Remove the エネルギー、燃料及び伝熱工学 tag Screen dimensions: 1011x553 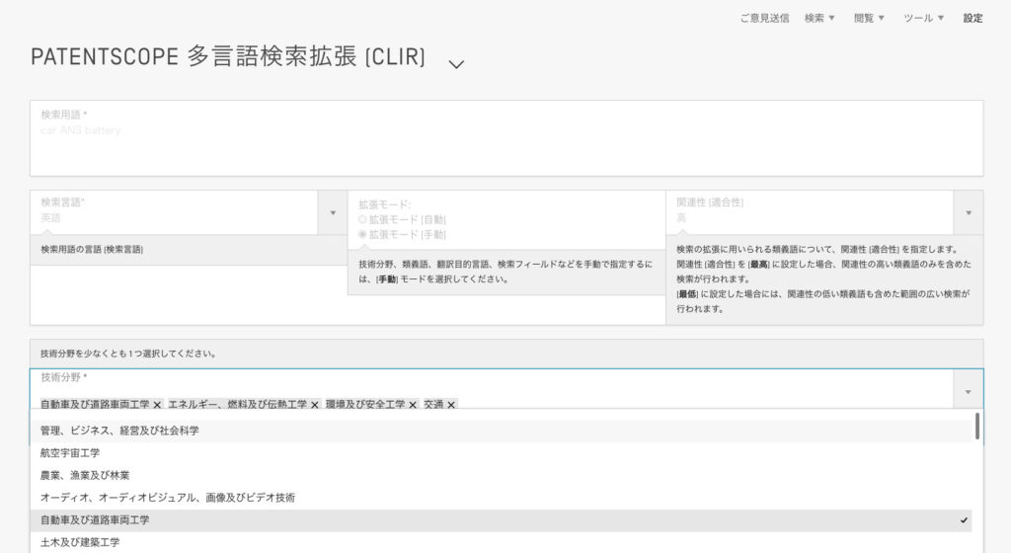(x=315, y=405)
